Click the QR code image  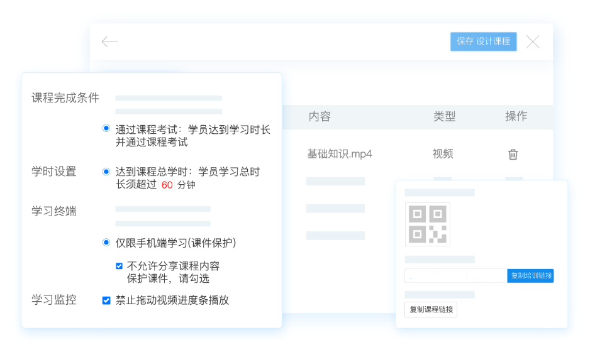427,224
